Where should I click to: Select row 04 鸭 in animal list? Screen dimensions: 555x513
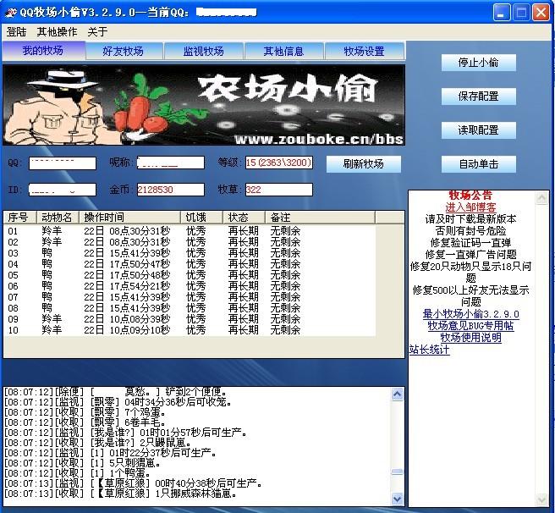coord(190,264)
